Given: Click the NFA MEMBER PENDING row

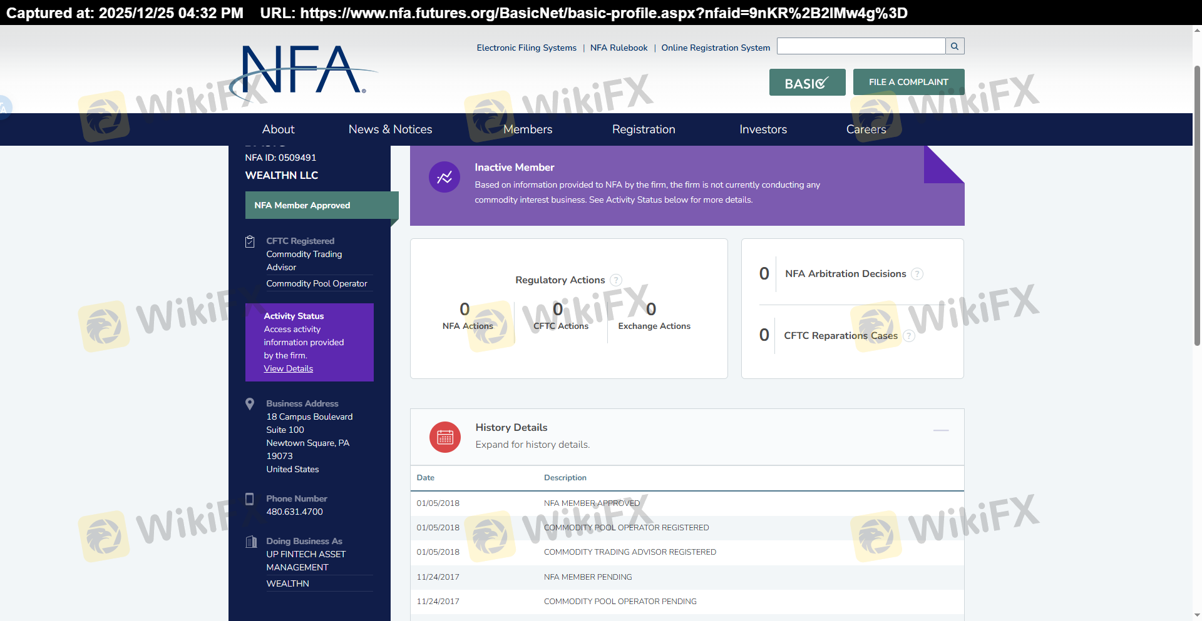Looking at the screenshot, I should (687, 577).
